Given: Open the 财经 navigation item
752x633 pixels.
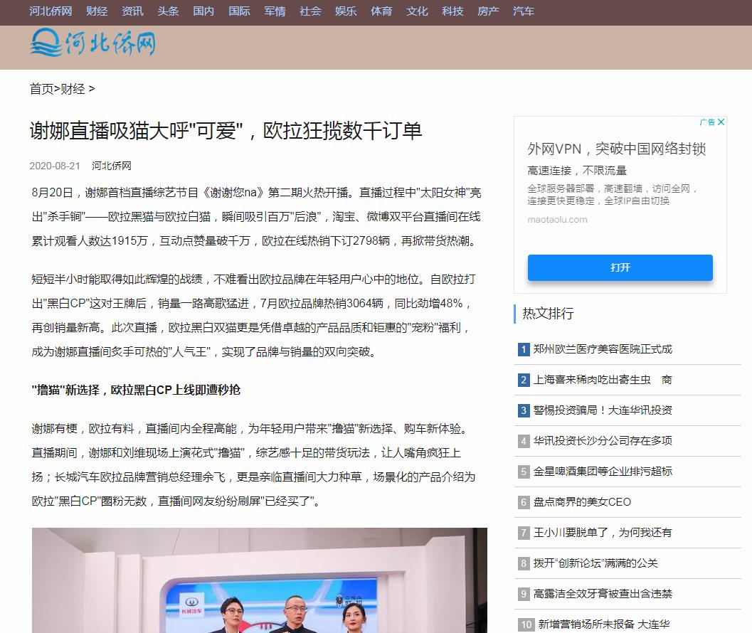Looking at the screenshot, I should [x=97, y=11].
